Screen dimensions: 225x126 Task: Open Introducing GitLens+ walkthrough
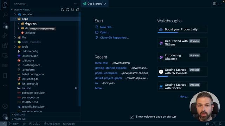[x=182, y=57]
